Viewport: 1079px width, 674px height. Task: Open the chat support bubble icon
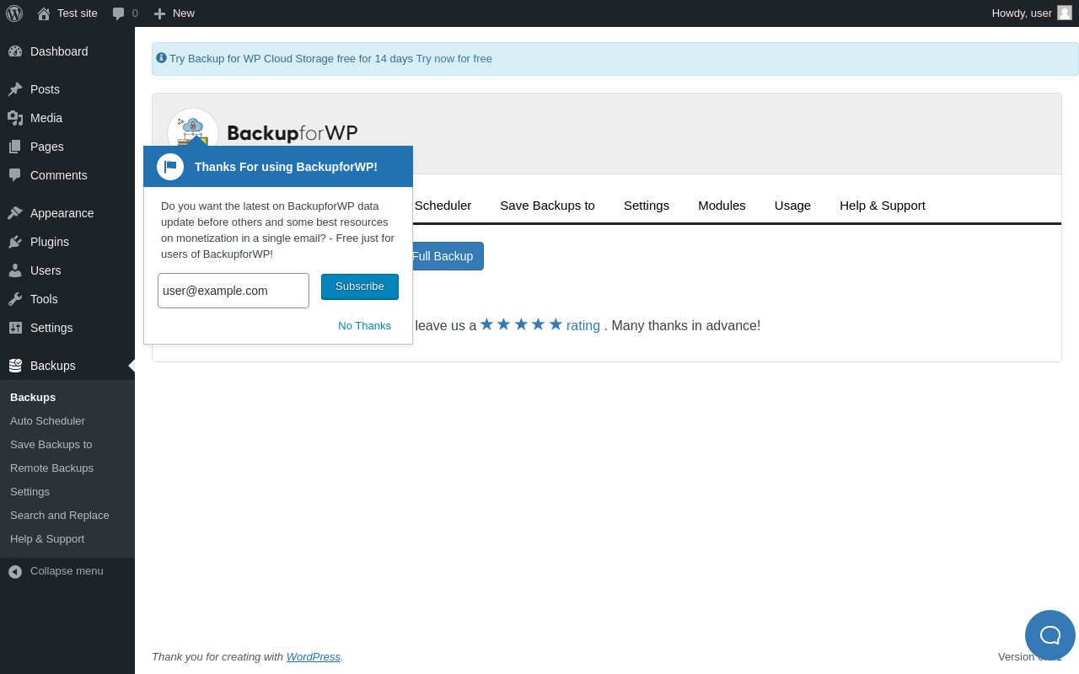tap(1050, 635)
